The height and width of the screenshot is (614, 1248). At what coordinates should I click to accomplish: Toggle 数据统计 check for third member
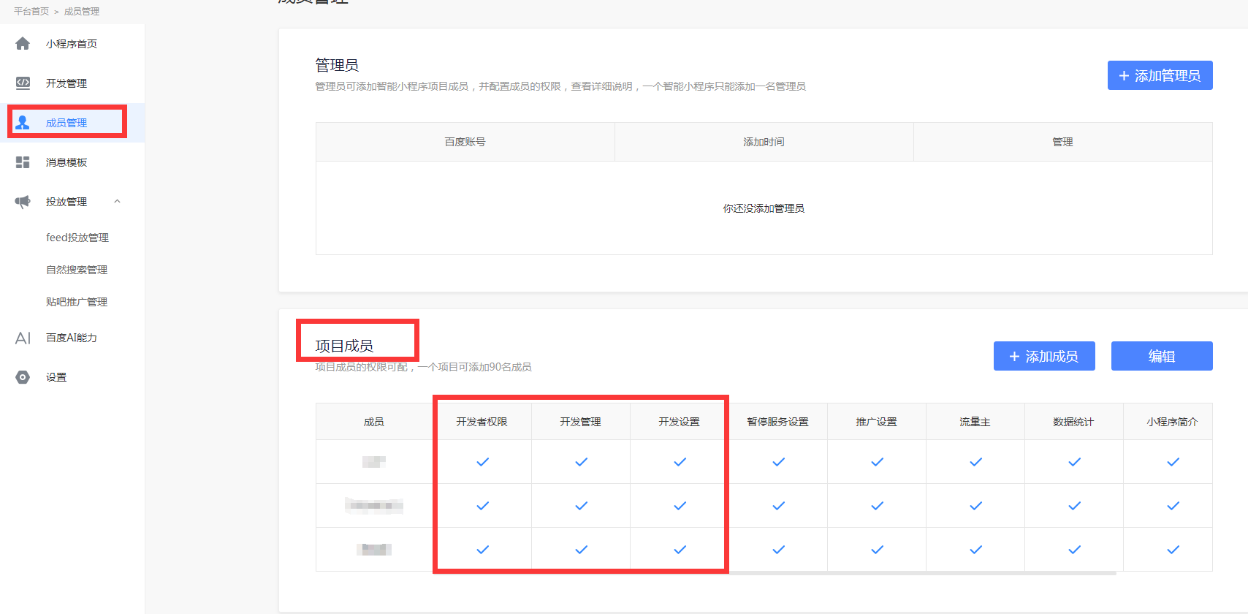tap(1074, 550)
